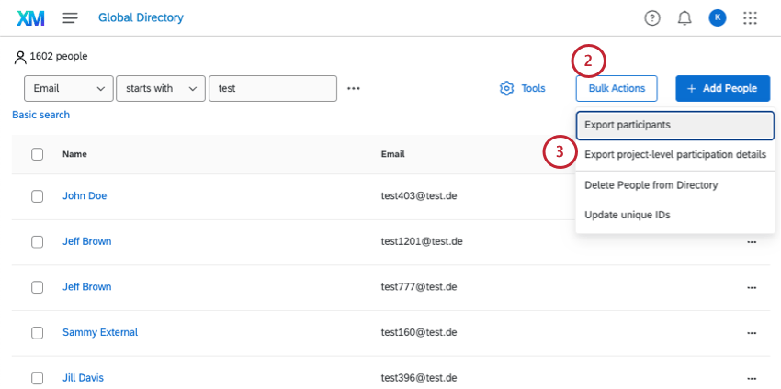Screen dimensions: 781x389
Task: Click the Add People button
Action: tap(721, 89)
